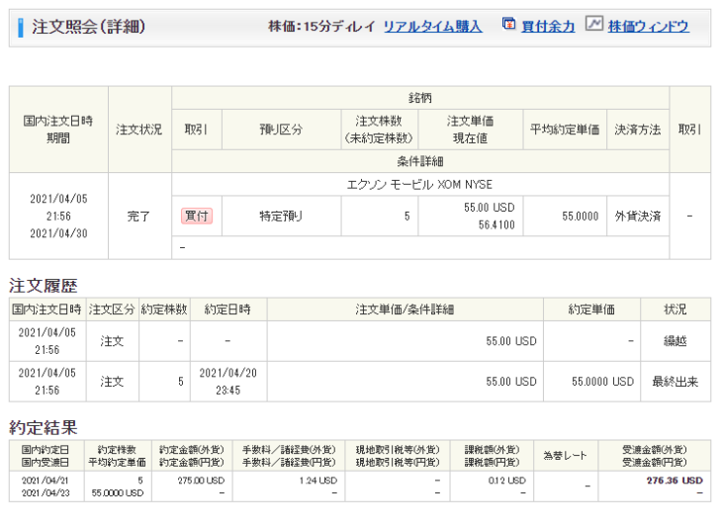Click the 2021/04/20 23:45 execution time cell
Screen dimensions: 722x529
click(227, 382)
